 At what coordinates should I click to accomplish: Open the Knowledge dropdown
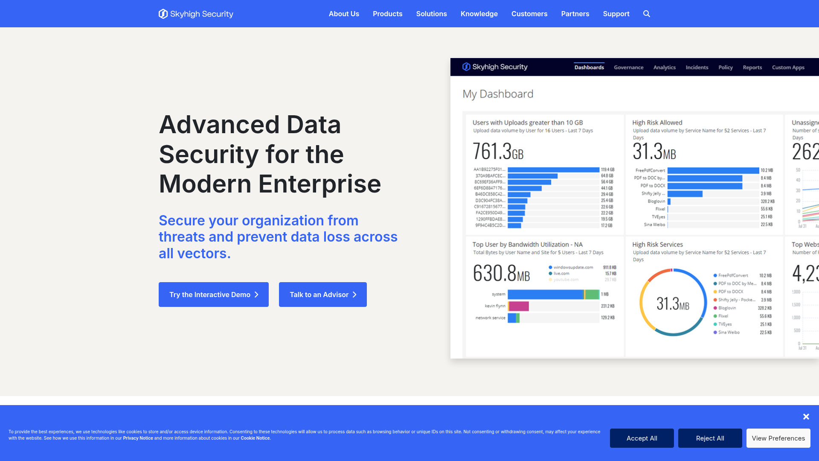click(479, 14)
